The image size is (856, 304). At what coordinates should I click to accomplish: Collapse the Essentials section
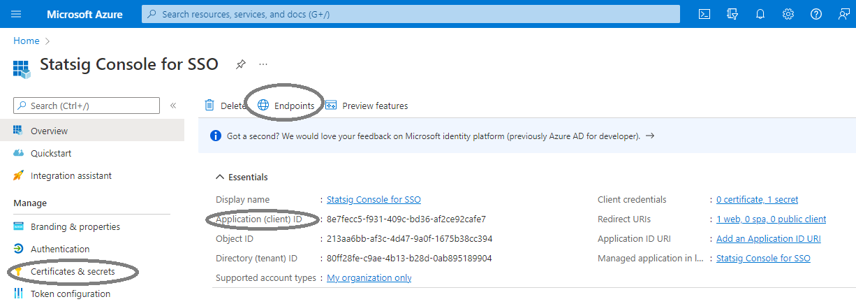tap(221, 178)
